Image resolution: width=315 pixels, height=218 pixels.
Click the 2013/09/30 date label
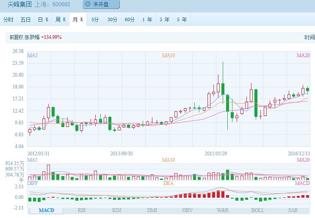(x=122, y=154)
